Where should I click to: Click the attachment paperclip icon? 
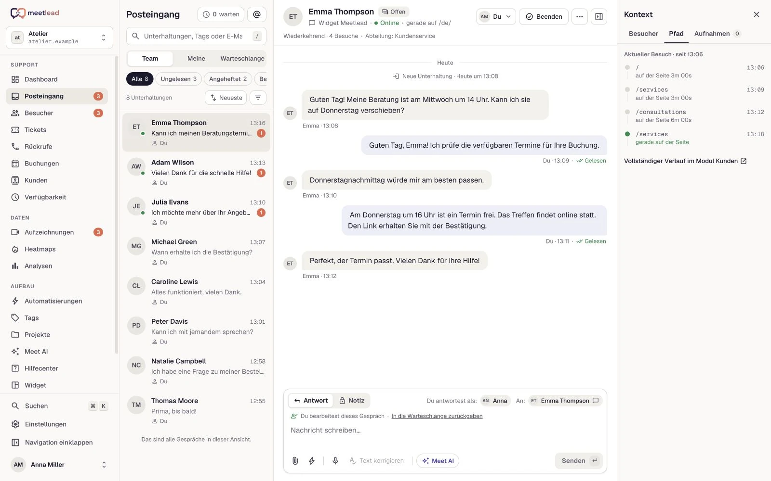click(x=295, y=461)
